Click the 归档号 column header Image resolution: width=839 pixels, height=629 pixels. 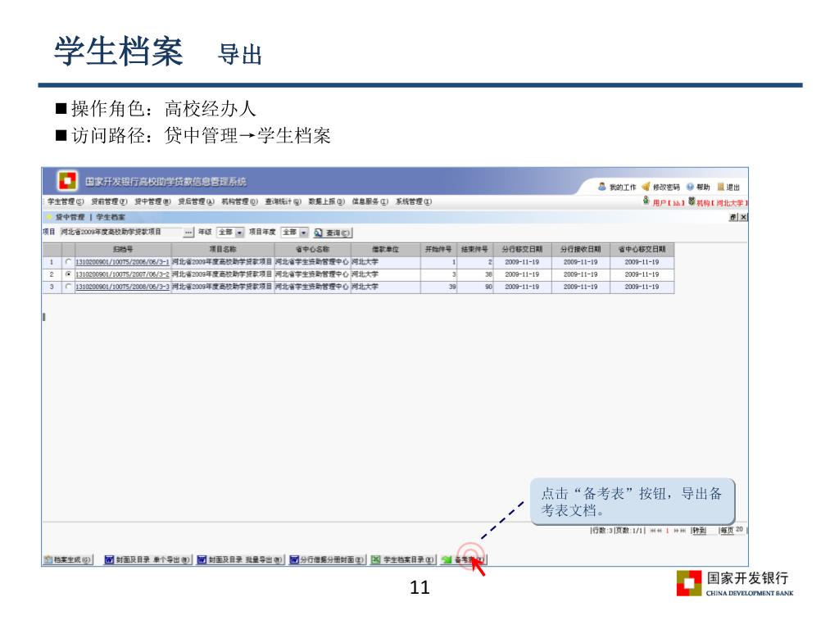[123, 249]
